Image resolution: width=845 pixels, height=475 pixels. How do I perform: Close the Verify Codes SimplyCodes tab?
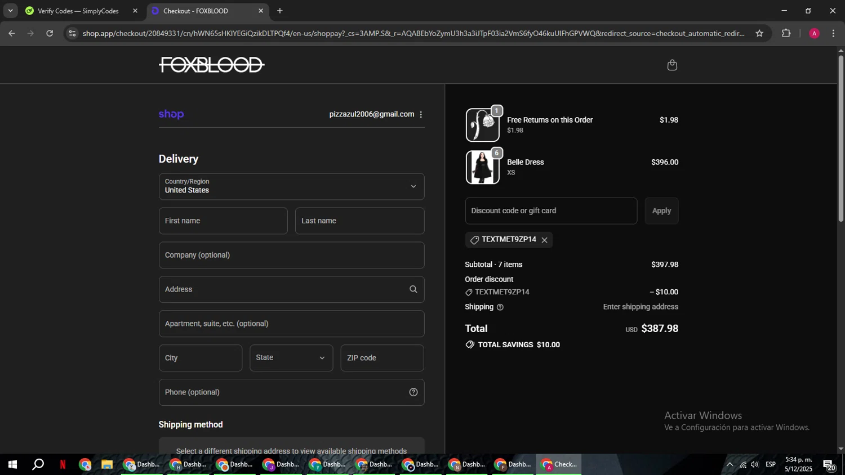coord(135,11)
